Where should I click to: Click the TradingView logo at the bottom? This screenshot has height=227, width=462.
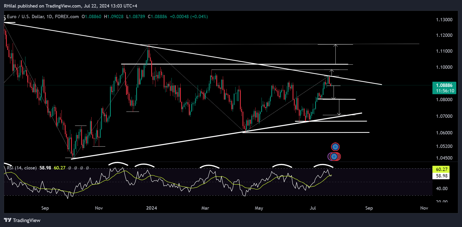click(x=22, y=220)
